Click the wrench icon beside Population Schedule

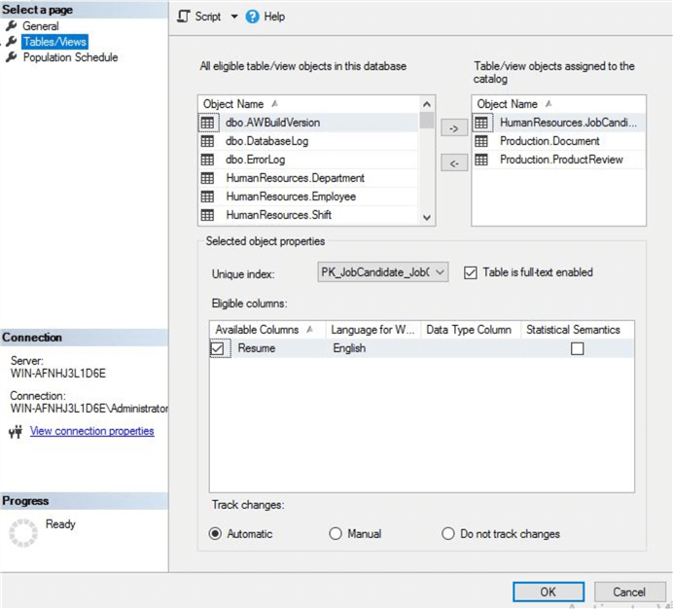click(x=12, y=56)
